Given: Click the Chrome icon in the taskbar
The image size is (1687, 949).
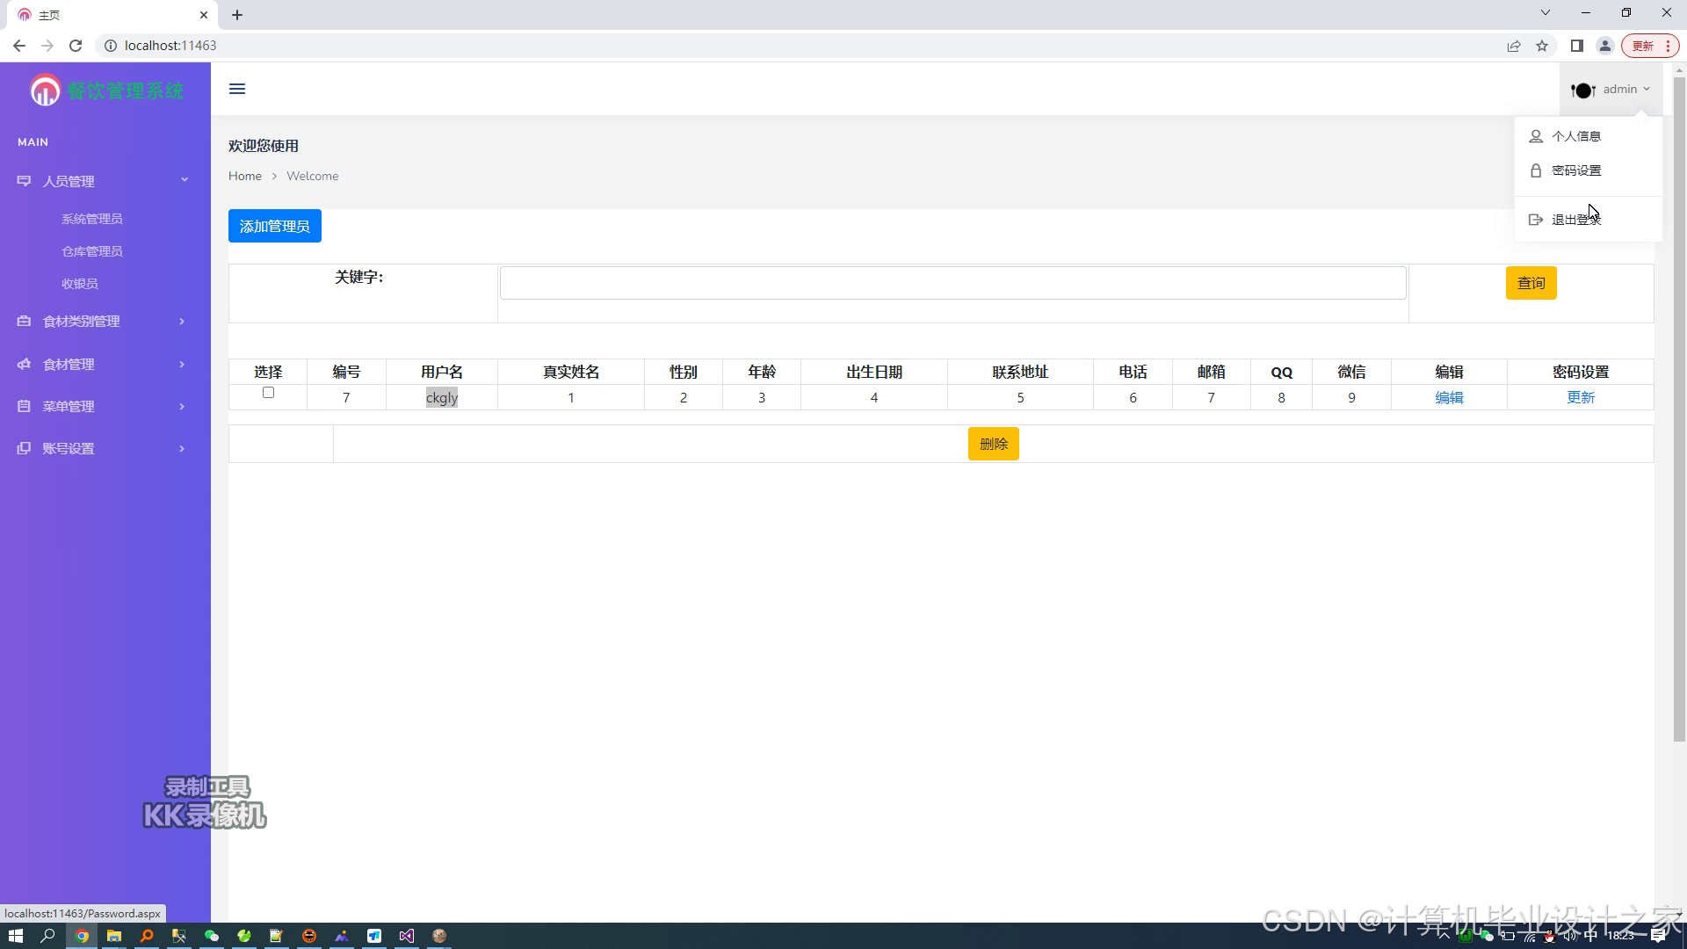Looking at the screenshot, I should (82, 936).
